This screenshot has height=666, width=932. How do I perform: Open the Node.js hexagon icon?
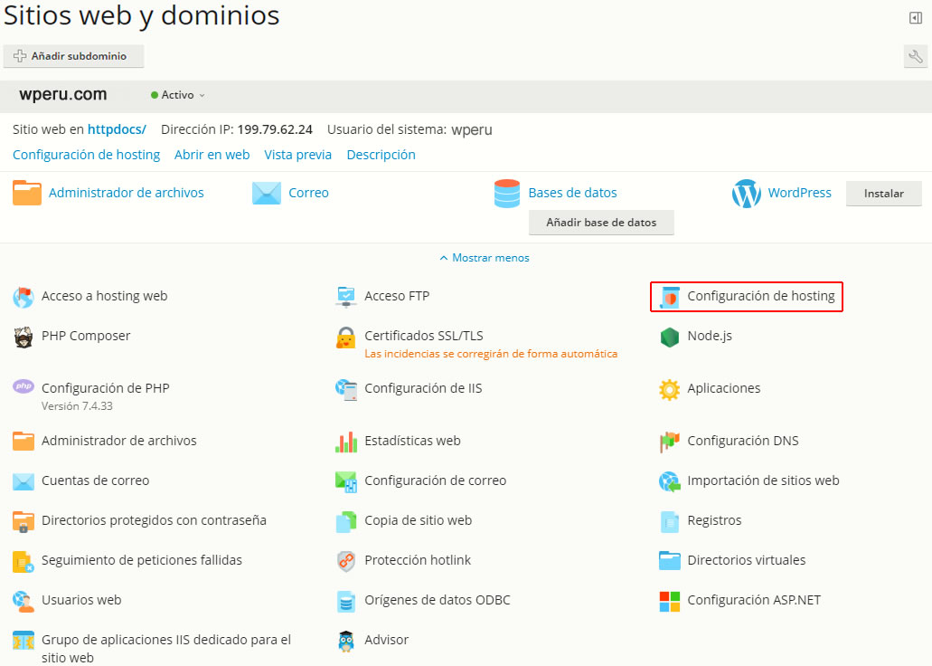coord(669,337)
